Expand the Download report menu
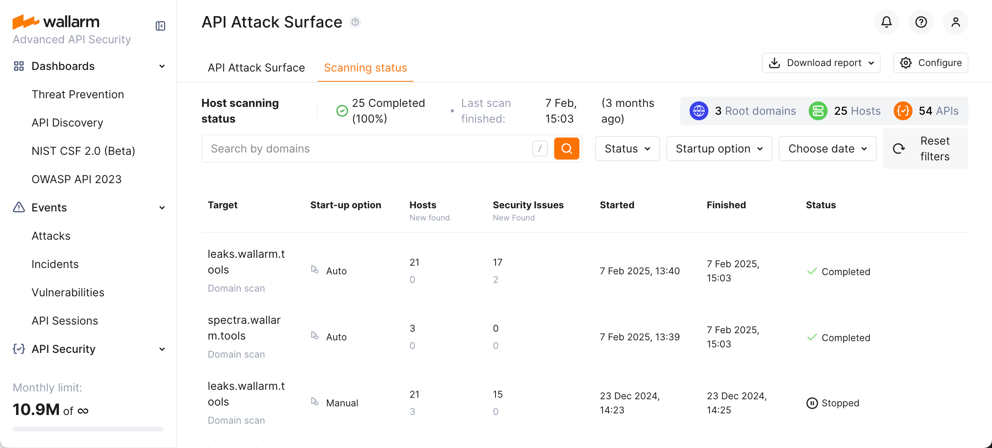This screenshot has height=448, width=992. 821,63
